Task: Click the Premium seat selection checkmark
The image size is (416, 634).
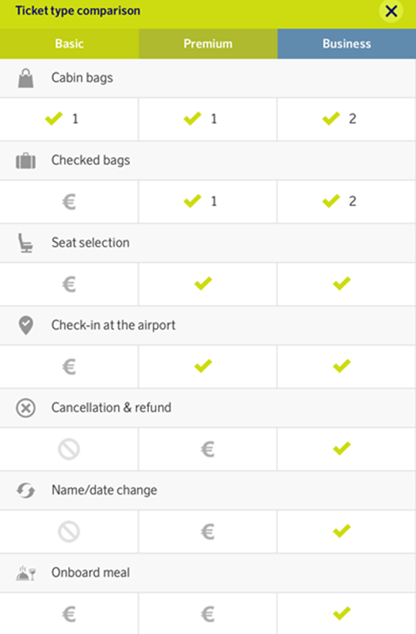Action: (203, 284)
